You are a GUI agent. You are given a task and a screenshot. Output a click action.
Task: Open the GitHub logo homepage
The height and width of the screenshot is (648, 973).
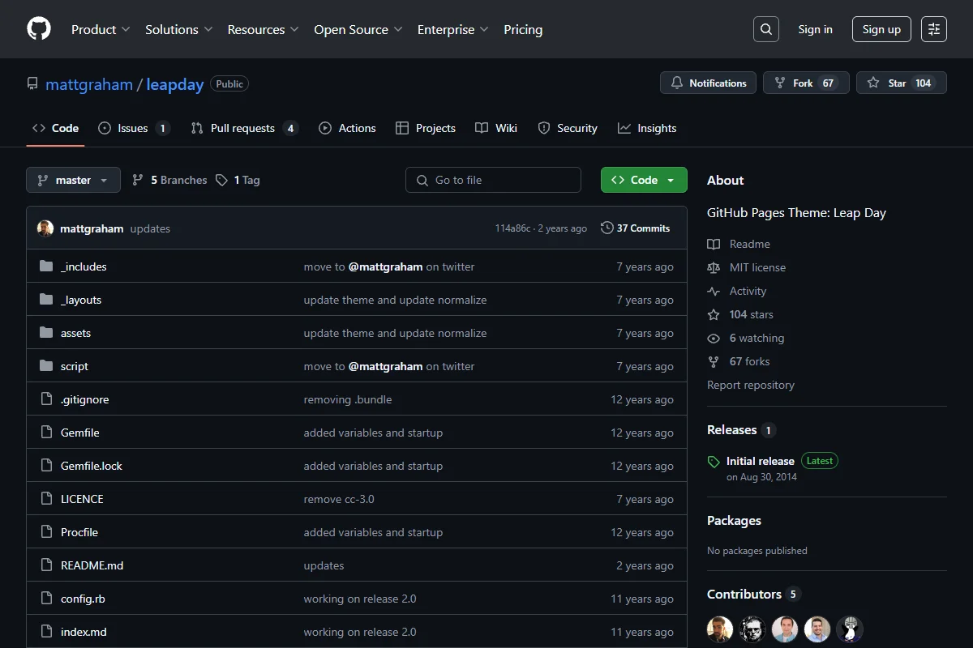(x=39, y=29)
